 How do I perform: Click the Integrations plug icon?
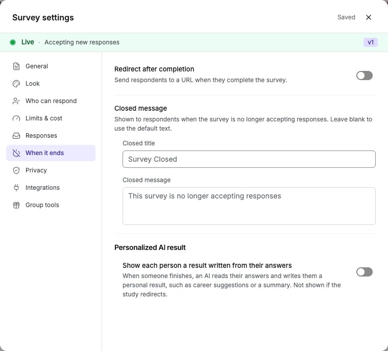[x=16, y=188]
